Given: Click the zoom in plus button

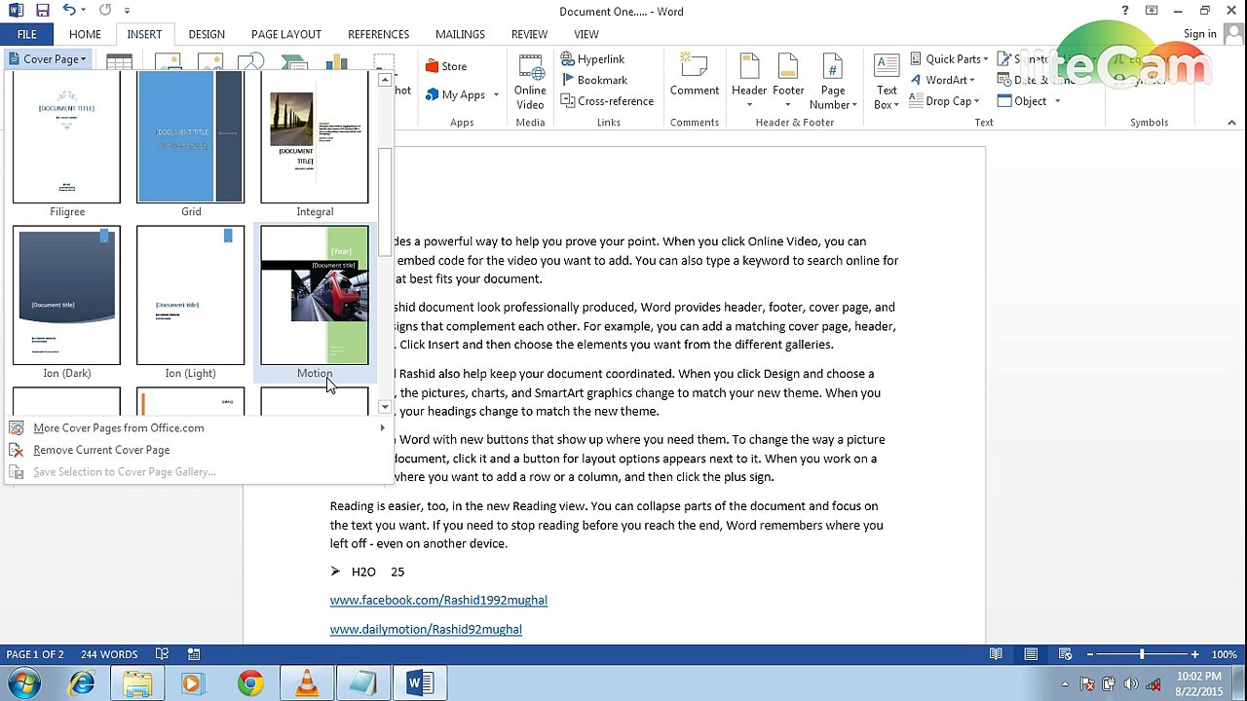Looking at the screenshot, I should pos(1194,654).
